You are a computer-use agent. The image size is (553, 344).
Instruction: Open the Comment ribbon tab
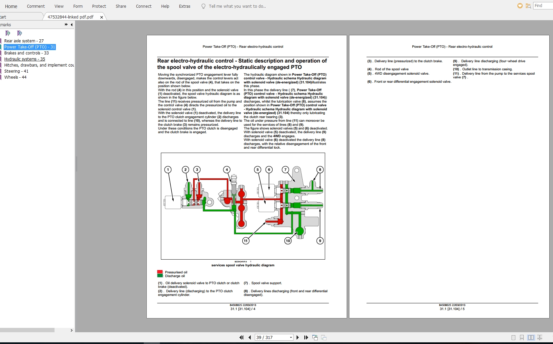(36, 6)
